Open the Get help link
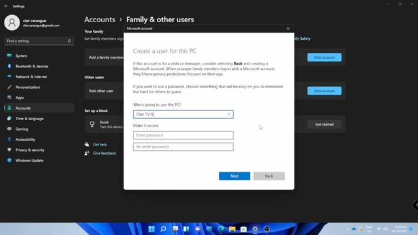418x235 pixels. [x=100, y=144]
